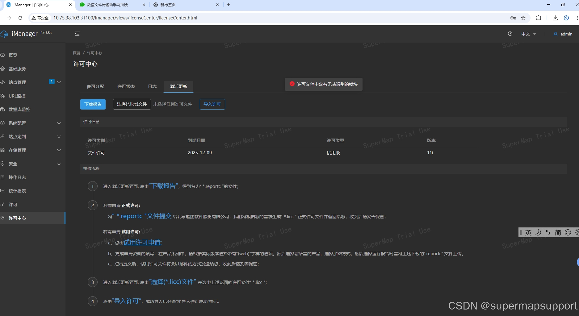Image resolution: width=579 pixels, height=316 pixels.
Task: Click the 许可 key icon in sidebar
Action: (2, 204)
